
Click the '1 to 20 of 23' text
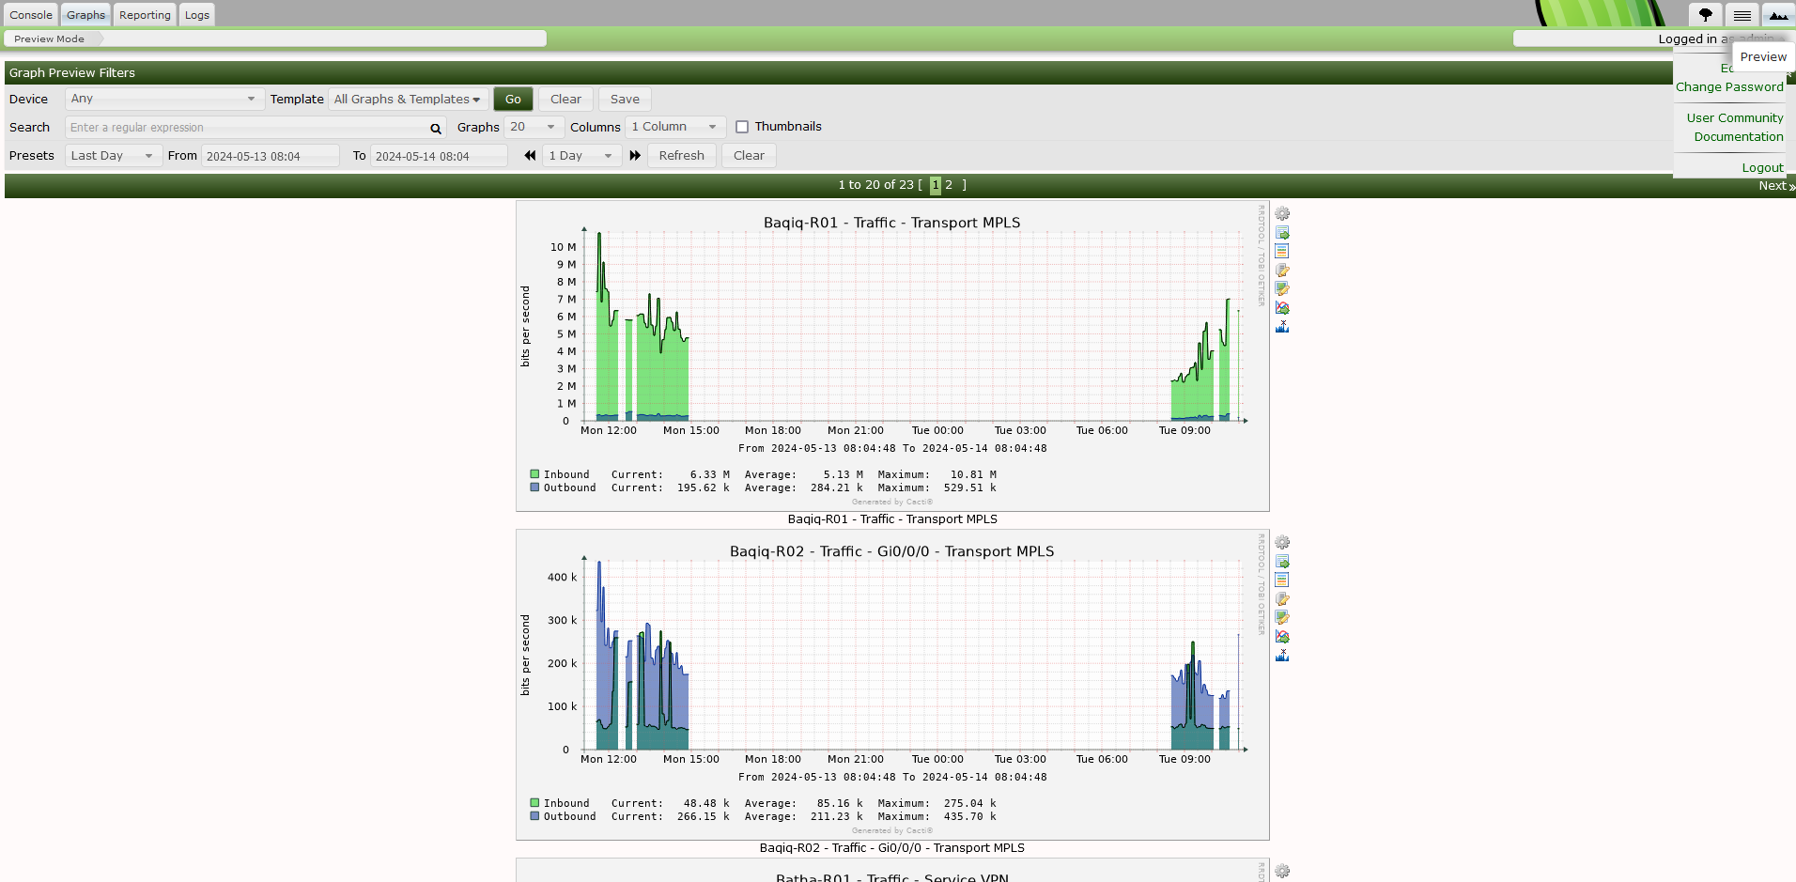[875, 185]
